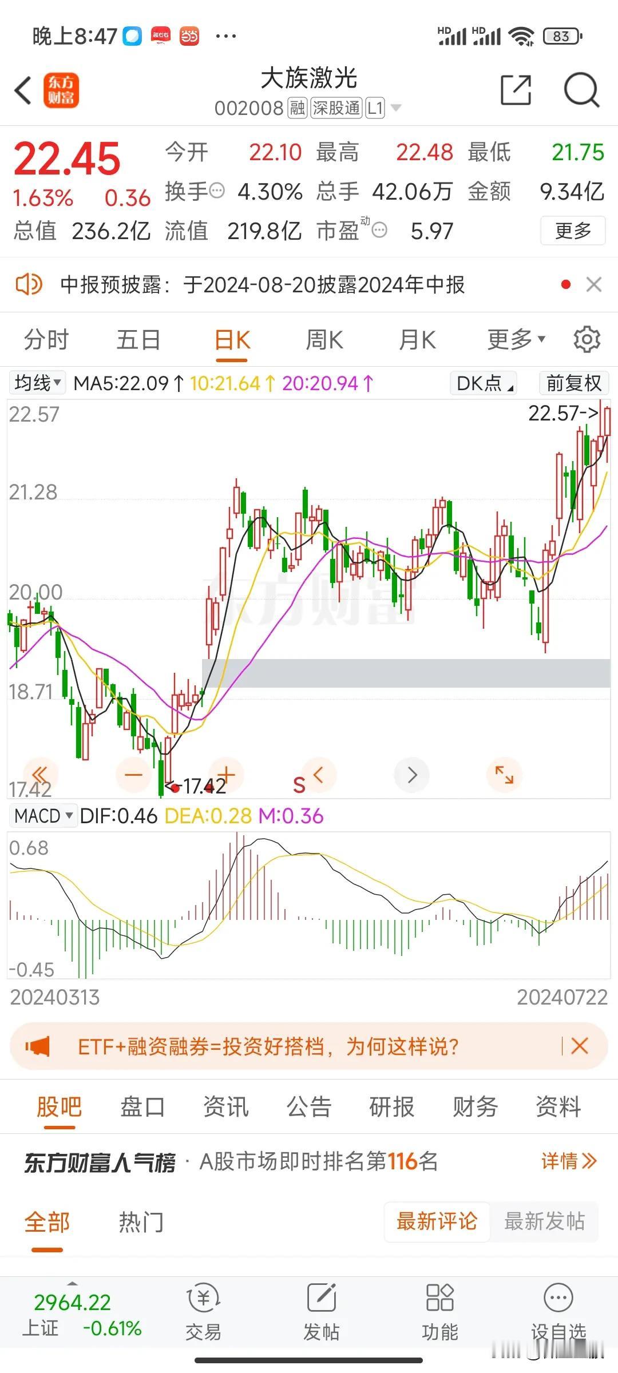The height and width of the screenshot is (1373, 618).
Task: Select the 热门 posts filter
Action: 141,1222
